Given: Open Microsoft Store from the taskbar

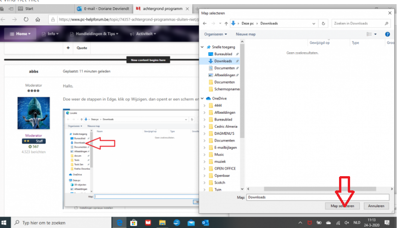Looking at the screenshot, I should tap(134, 222).
